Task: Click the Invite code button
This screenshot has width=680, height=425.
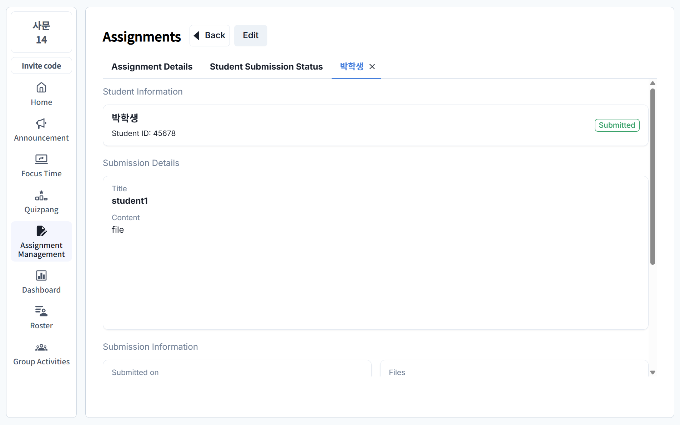Action: [x=41, y=66]
